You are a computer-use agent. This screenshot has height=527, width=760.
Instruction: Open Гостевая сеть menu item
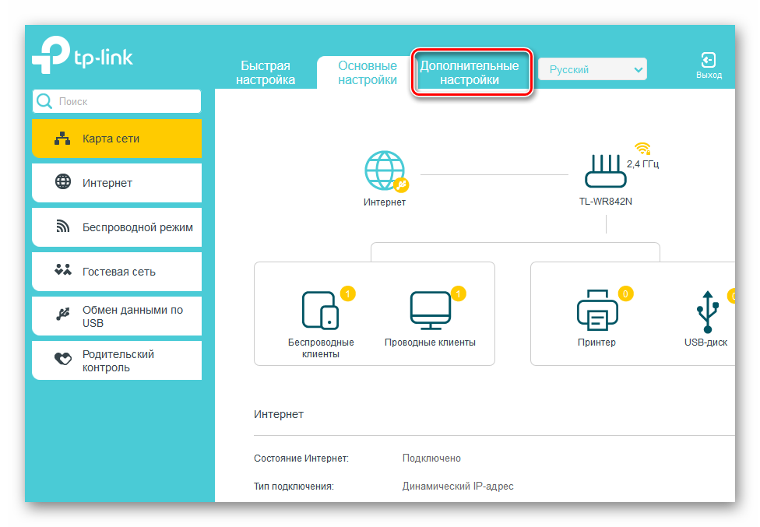117,272
